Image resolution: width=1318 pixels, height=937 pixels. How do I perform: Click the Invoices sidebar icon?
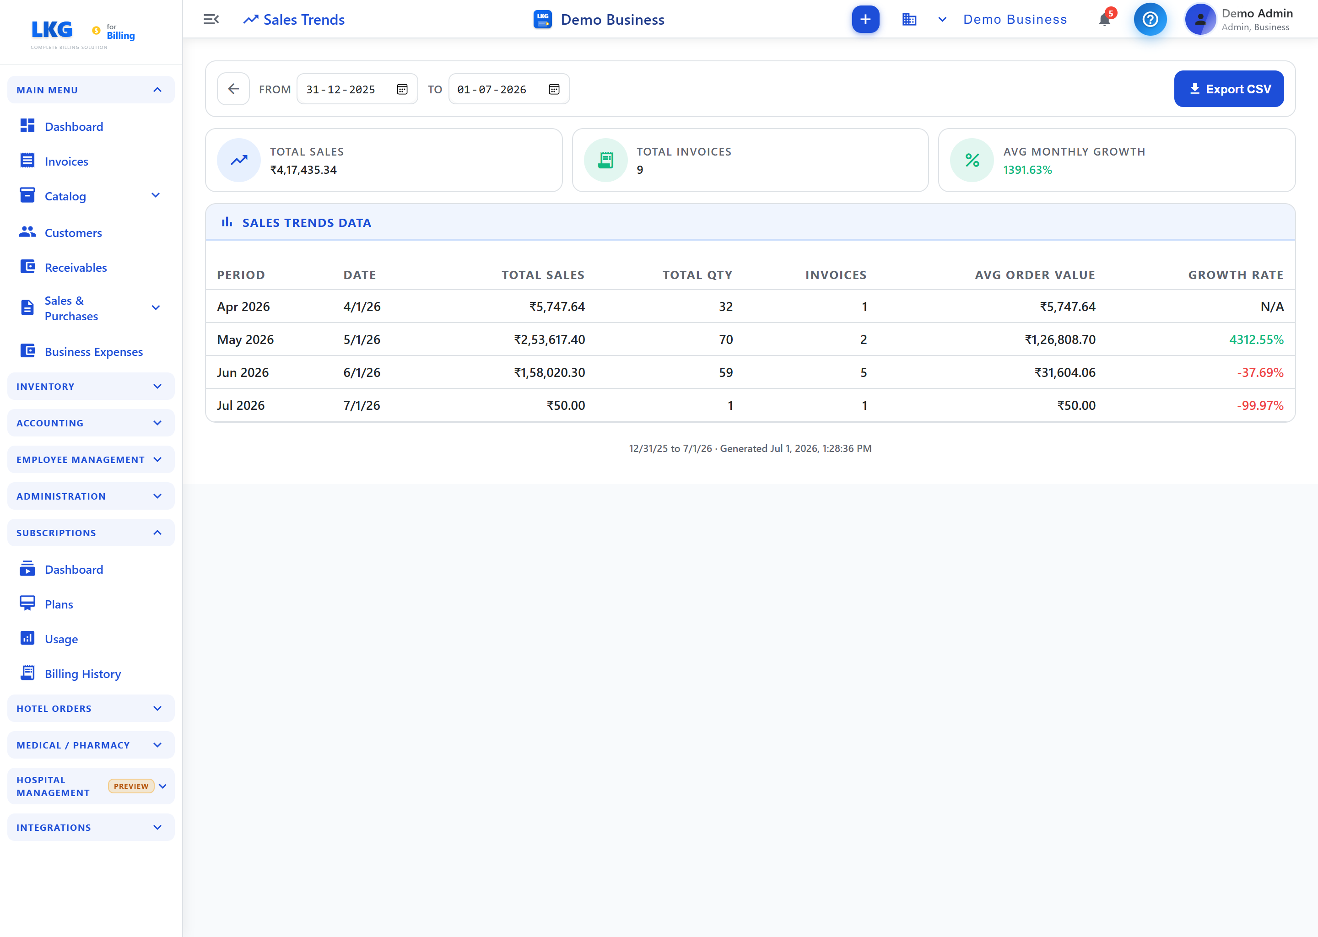[27, 161]
